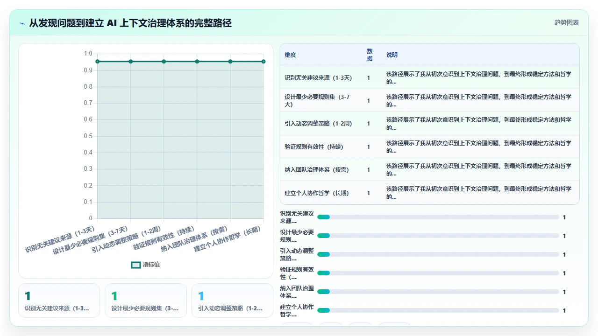Image resolution: width=598 pixels, height=336 pixels.
Task: Click the 说明 column header
Action: pos(392,55)
